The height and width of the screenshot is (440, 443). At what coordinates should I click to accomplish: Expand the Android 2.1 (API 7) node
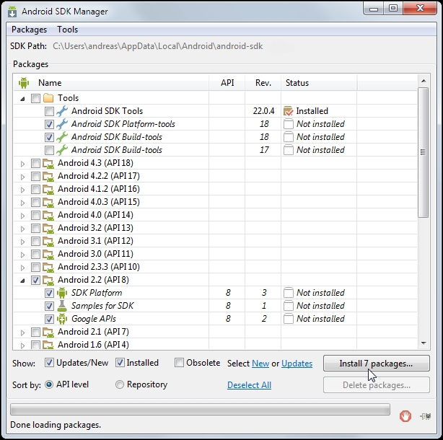tap(22, 333)
